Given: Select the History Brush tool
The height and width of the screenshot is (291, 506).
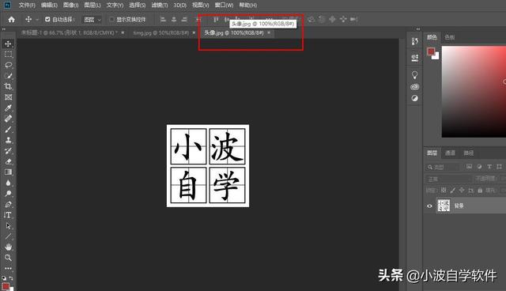Looking at the screenshot, I should 8,151.
